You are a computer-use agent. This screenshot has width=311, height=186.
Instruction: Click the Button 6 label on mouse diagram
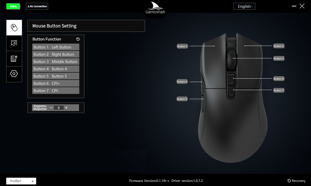pos(279,79)
